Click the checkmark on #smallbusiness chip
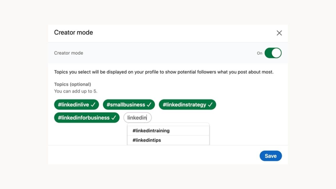 point(149,104)
